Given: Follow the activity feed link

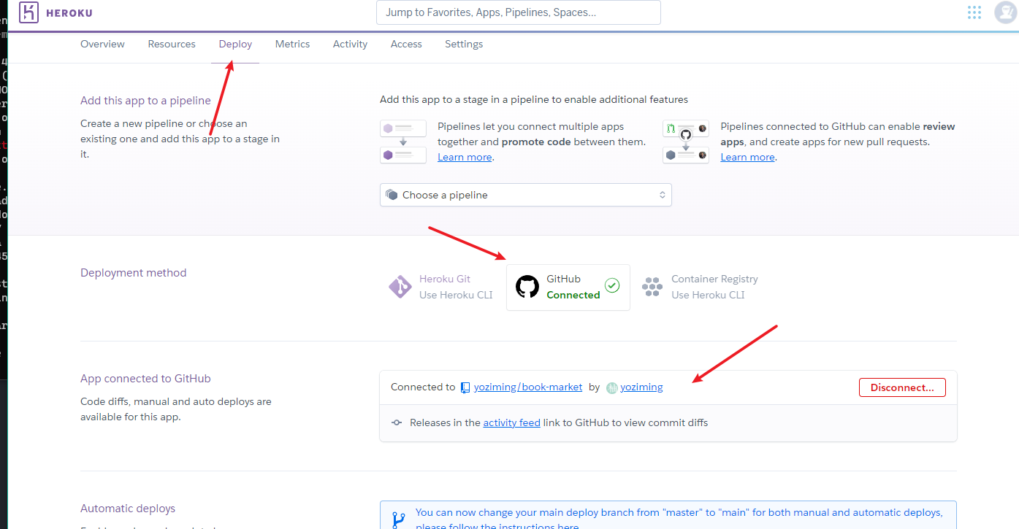Looking at the screenshot, I should pos(511,422).
